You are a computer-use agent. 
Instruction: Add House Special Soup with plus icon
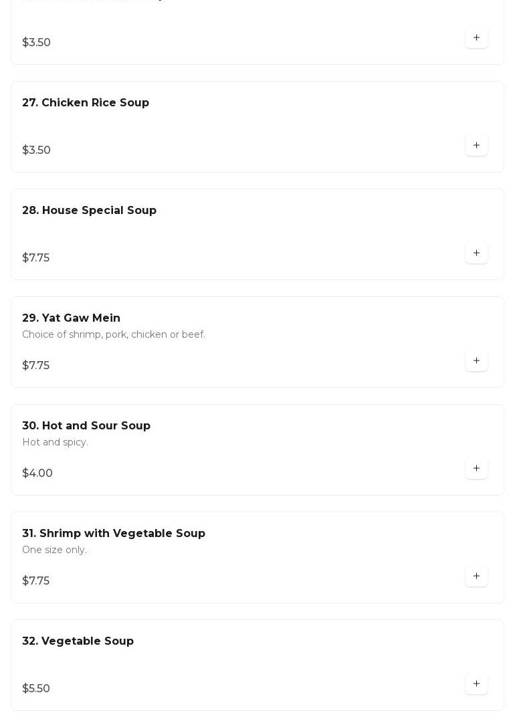pyautogui.click(x=476, y=253)
